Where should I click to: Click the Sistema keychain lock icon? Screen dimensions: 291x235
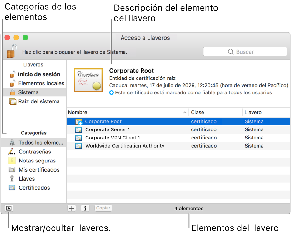(x=13, y=92)
